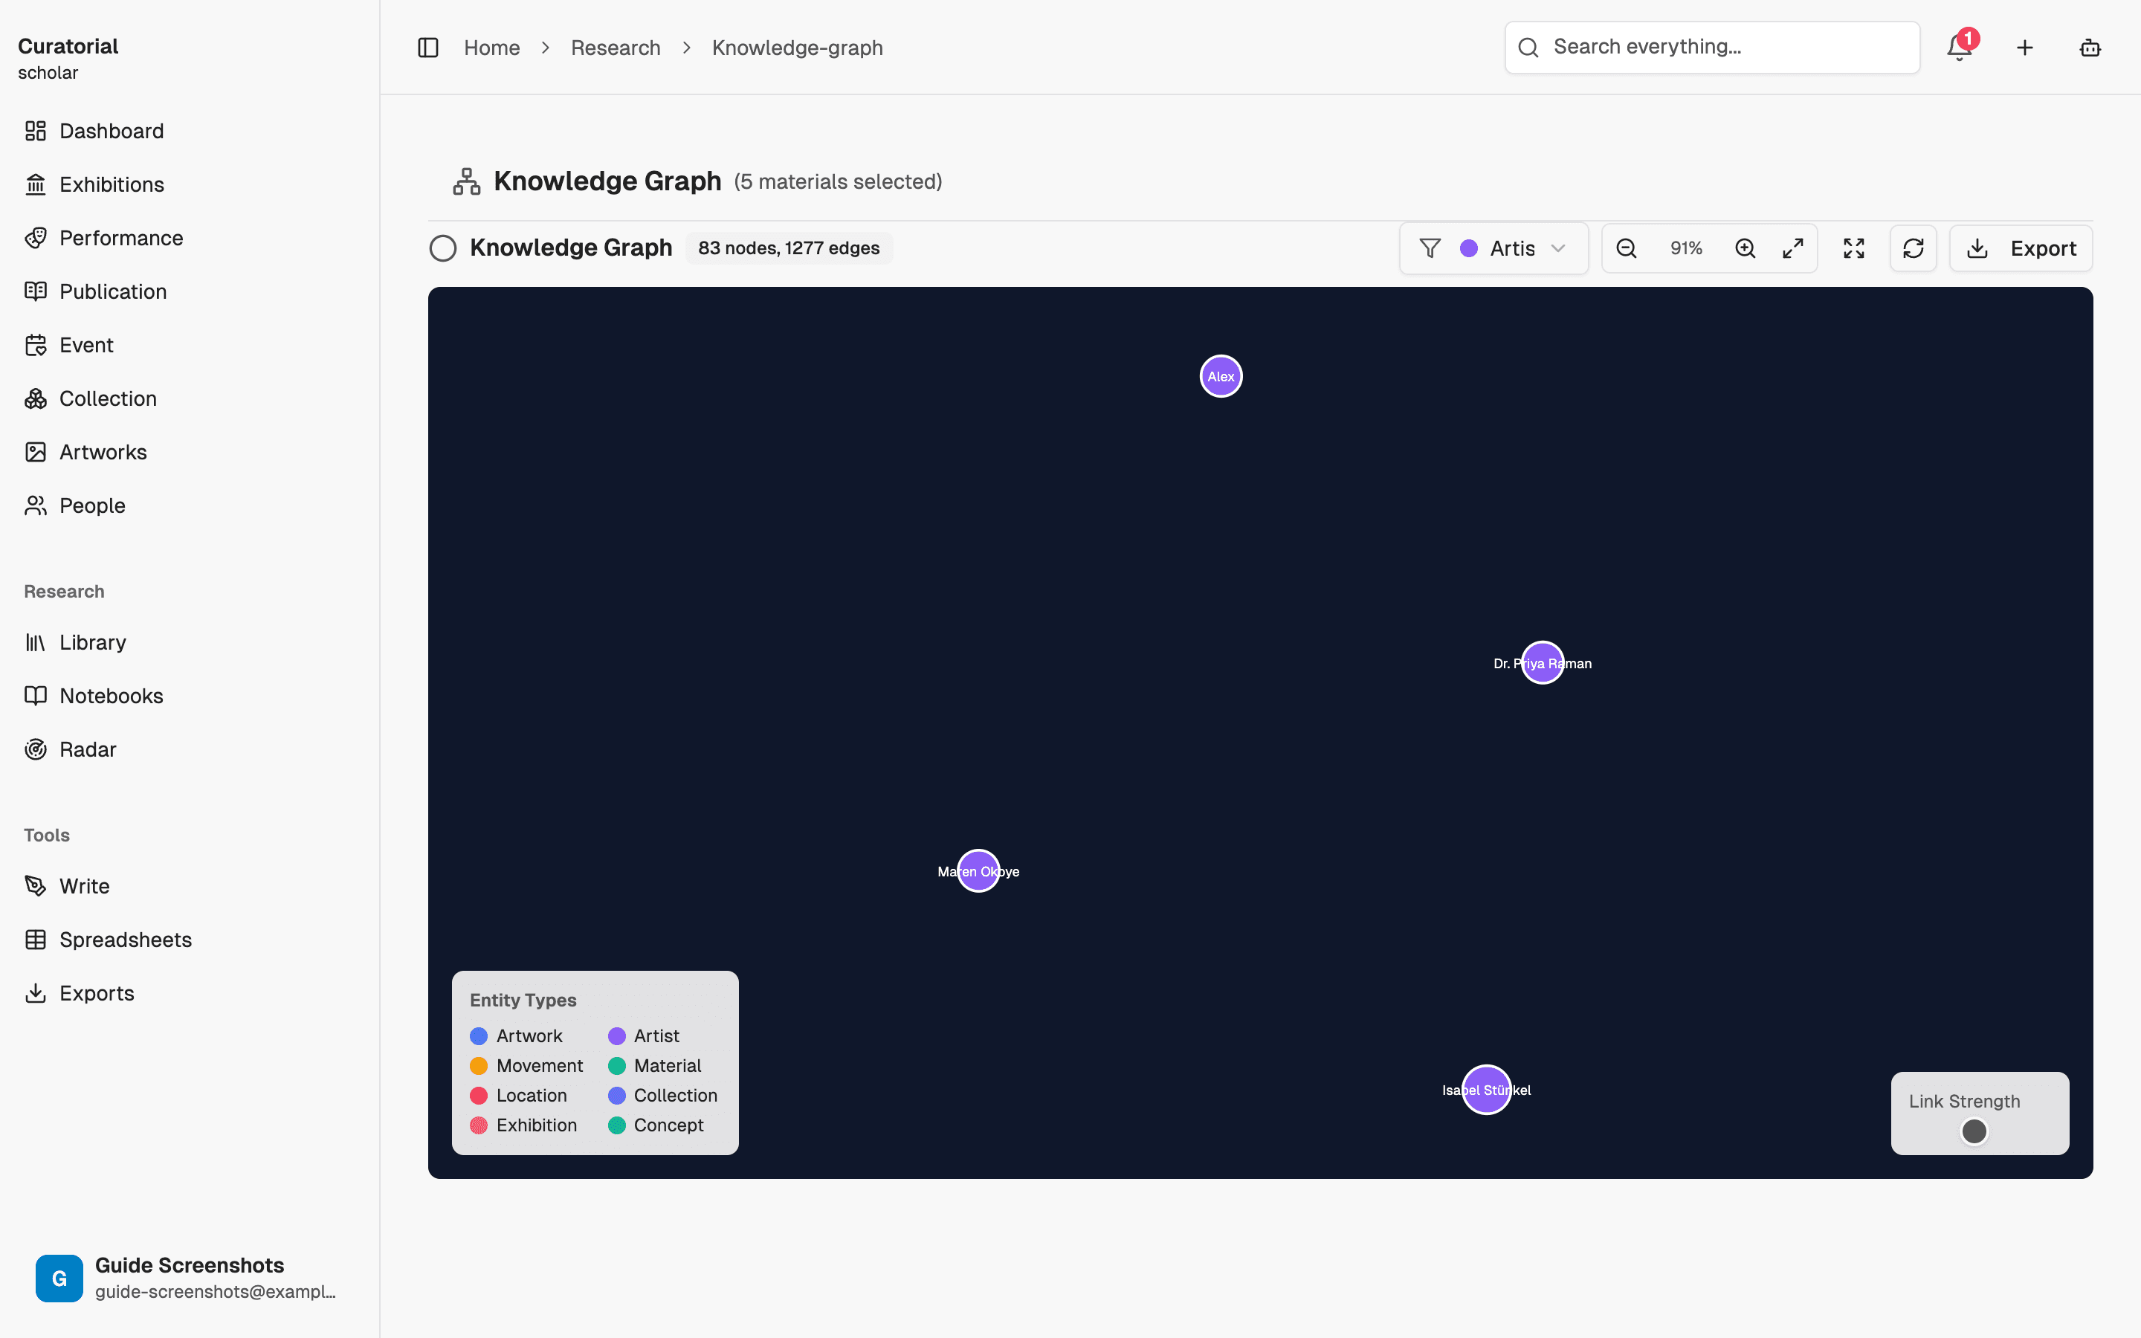Export the knowledge graph
2141x1338 pixels.
tap(2021, 249)
